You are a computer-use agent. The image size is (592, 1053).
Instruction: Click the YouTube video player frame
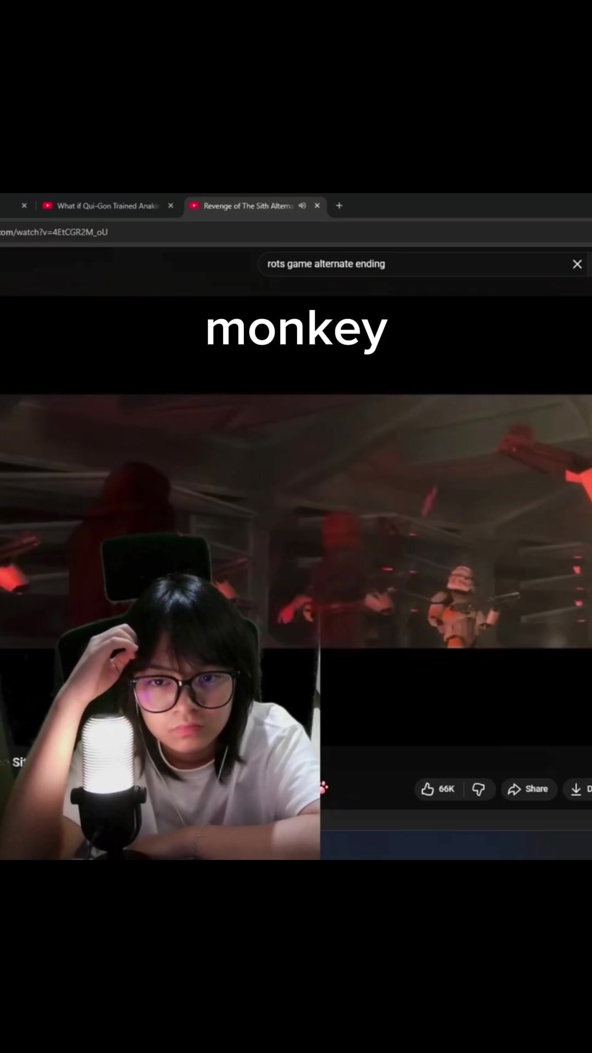coord(296,521)
